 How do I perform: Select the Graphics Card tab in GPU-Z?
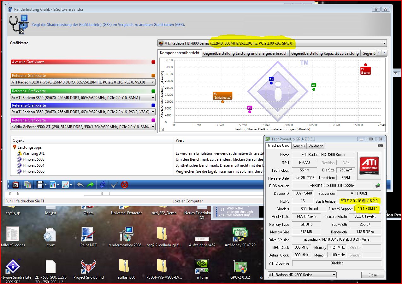point(278,145)
